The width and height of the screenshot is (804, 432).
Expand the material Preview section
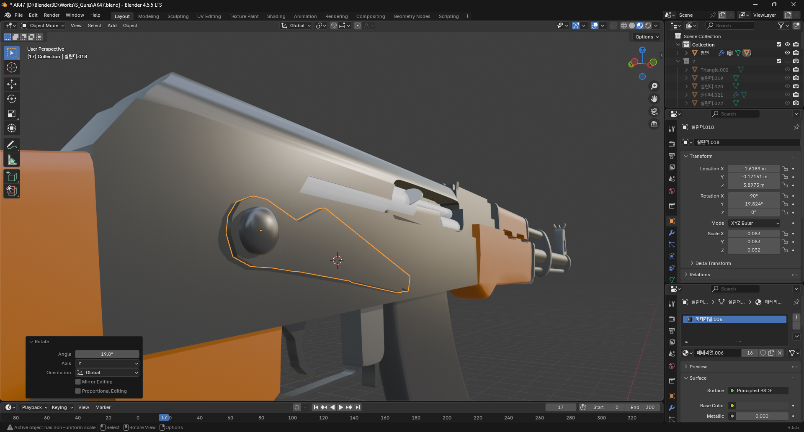click(x=698, y=367)
